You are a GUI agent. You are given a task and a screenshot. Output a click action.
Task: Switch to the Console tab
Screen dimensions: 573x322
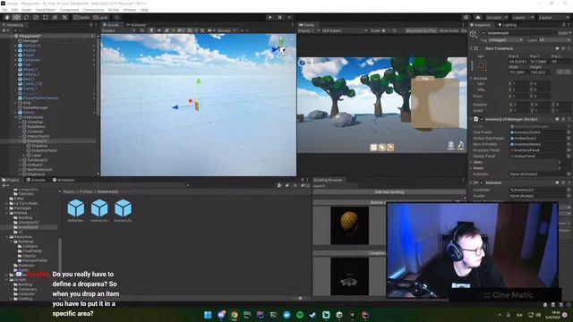coord(36,180)
